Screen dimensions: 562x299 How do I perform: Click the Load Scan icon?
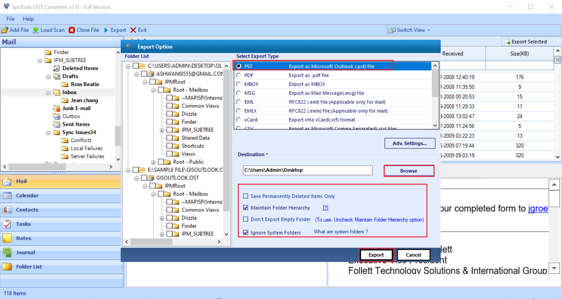tap(36, 30)
